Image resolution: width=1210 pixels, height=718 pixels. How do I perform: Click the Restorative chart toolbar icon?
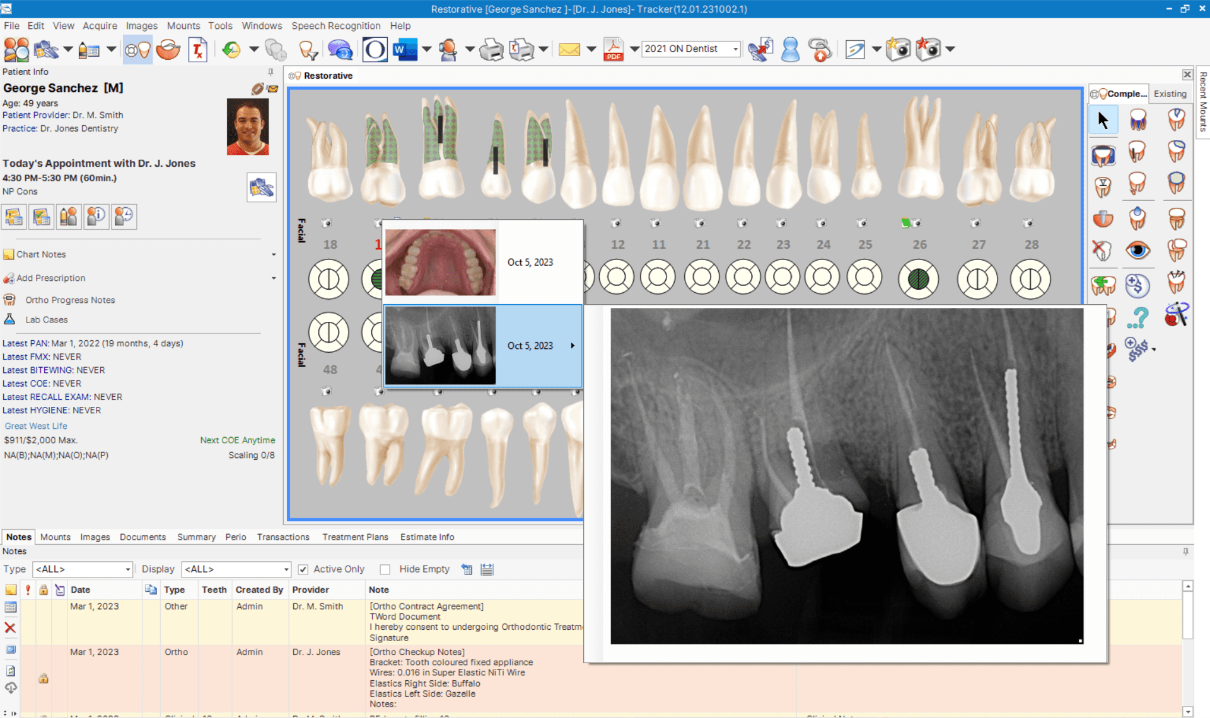pyautogui.click(x=137, y=49)
